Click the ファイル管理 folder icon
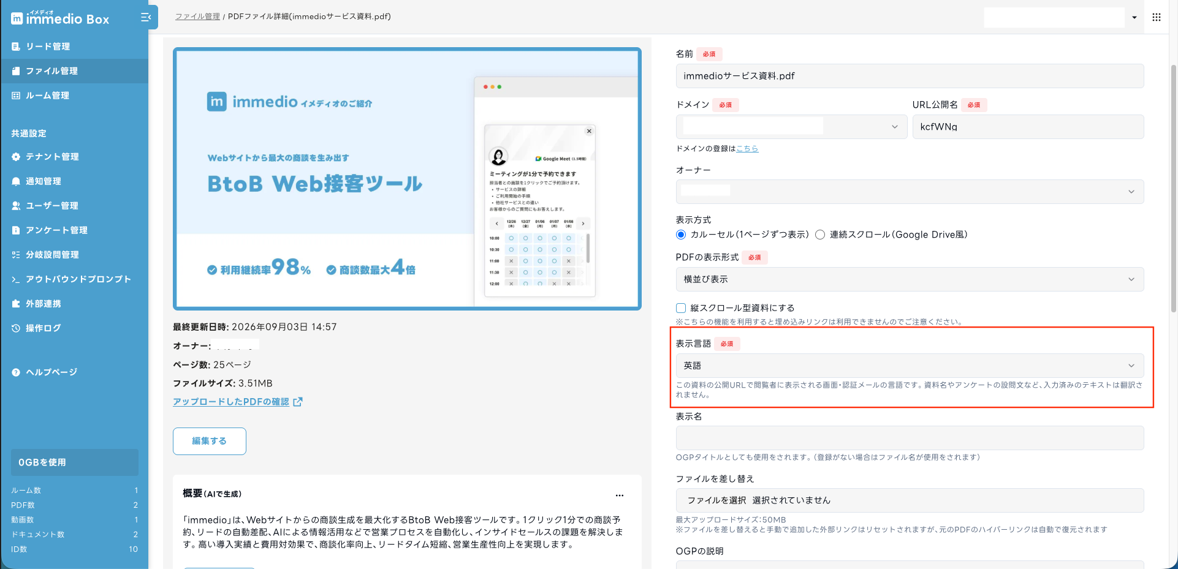This screenshot has height=569, width=1178. click(x=16, y=71)
